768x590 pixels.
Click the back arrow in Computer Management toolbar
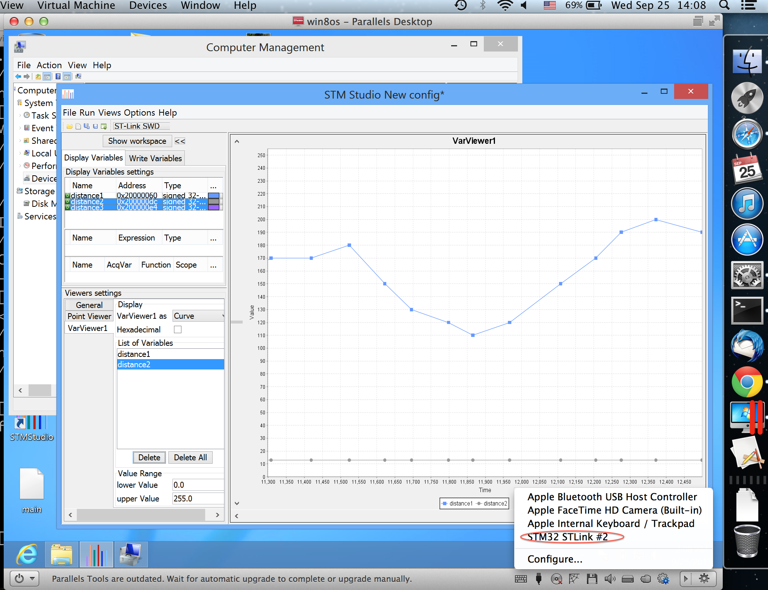[x=18, y=76]
